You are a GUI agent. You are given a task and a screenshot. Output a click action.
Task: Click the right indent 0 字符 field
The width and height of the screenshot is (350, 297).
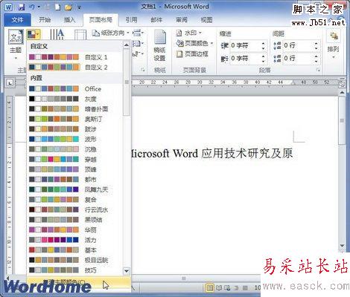(x=245, y=59)
